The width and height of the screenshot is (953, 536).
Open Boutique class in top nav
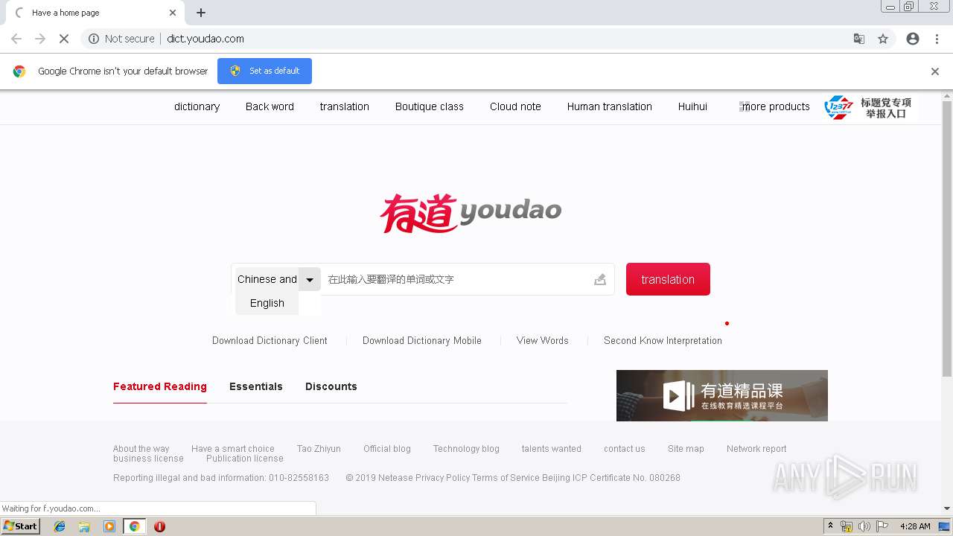(x=430, y=106)
